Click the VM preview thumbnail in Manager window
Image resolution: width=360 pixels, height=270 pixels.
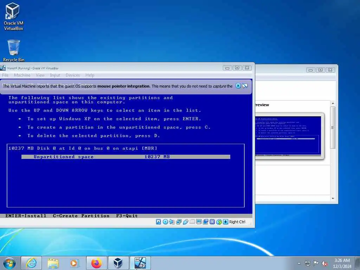(288, 136)
